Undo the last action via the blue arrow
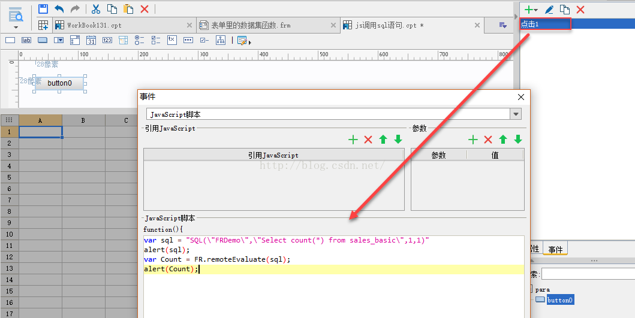The width and height of the screenshot is (635, 318). [59, 9]
